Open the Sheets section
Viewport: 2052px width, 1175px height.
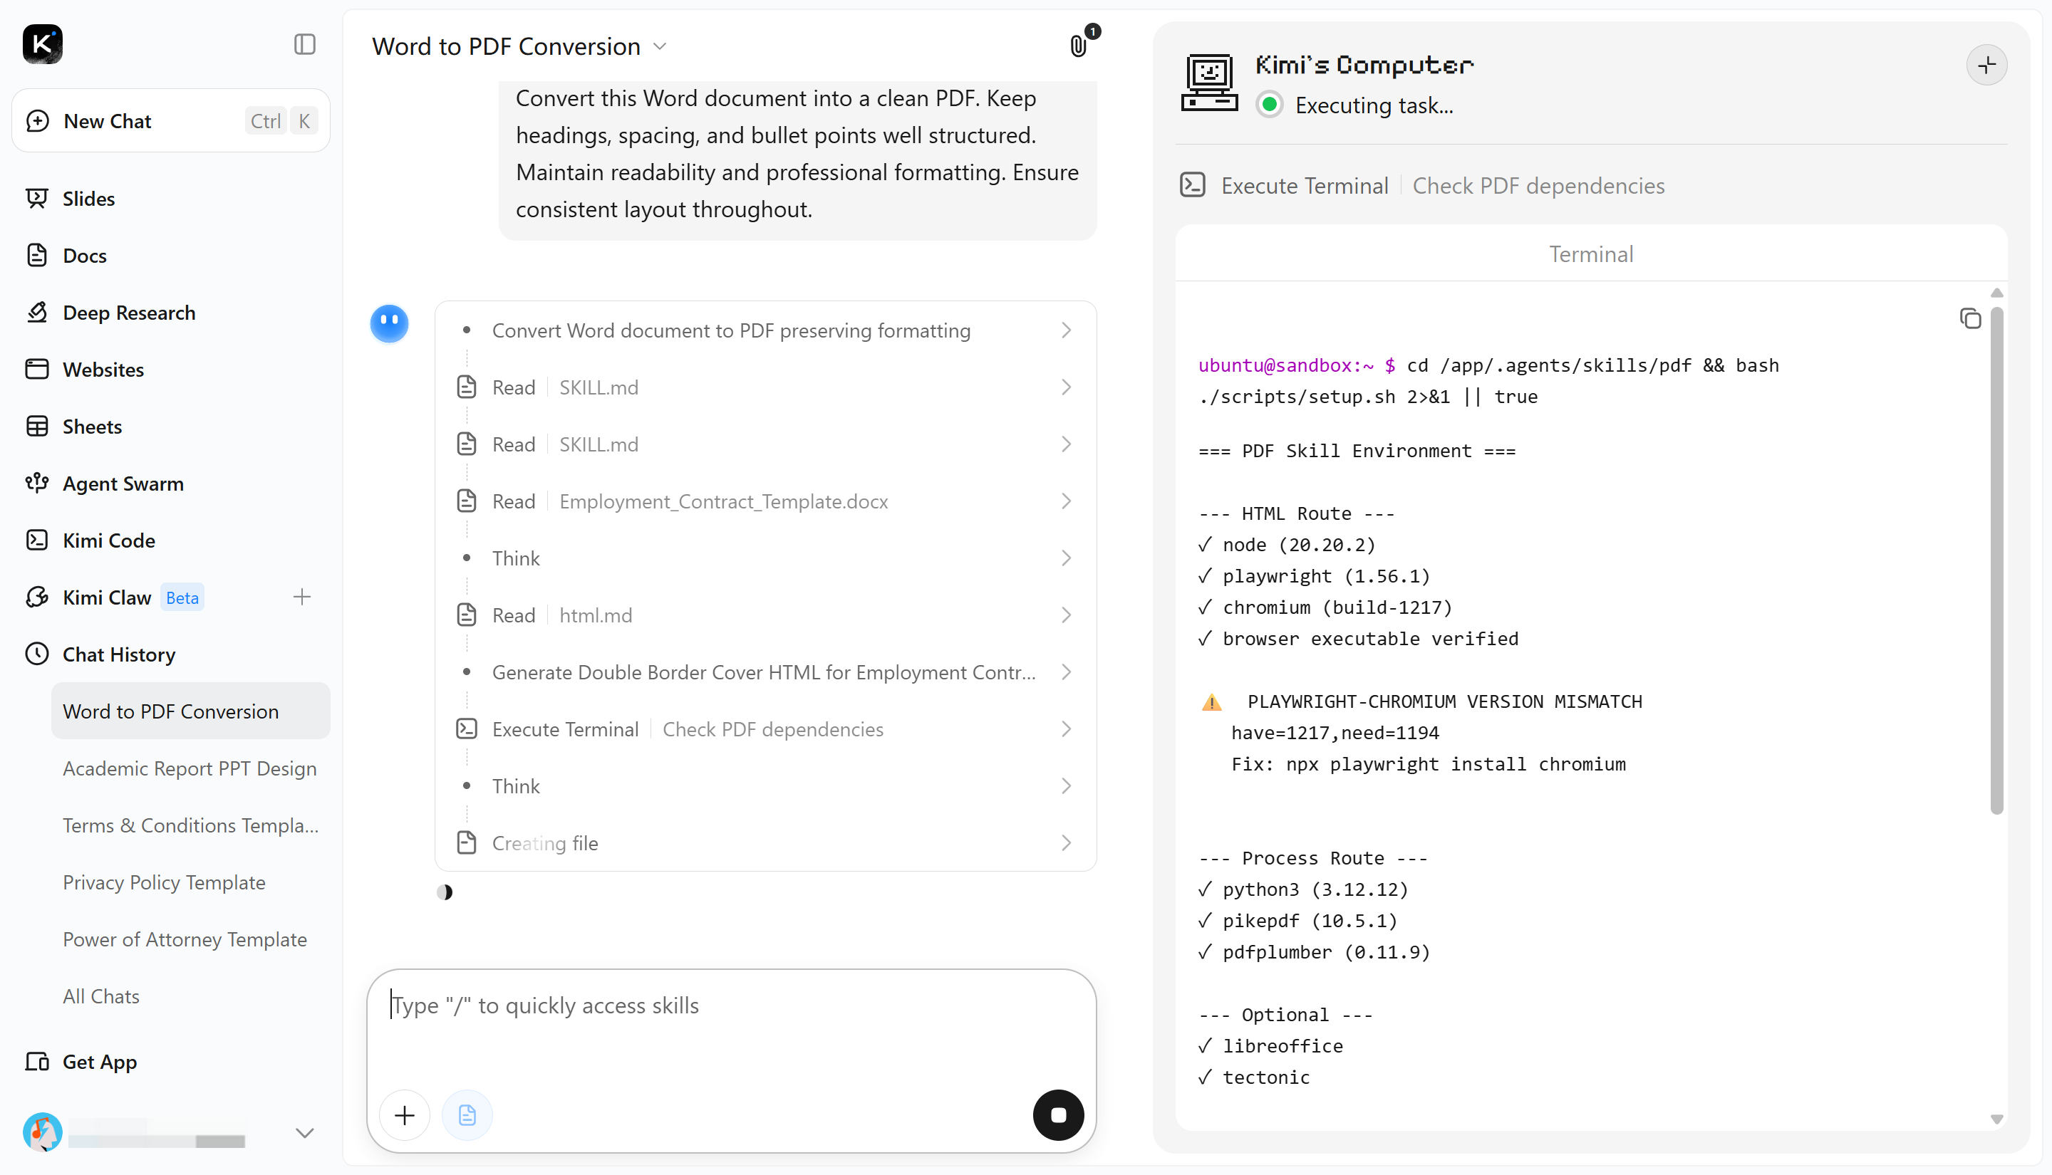(92, 426)
